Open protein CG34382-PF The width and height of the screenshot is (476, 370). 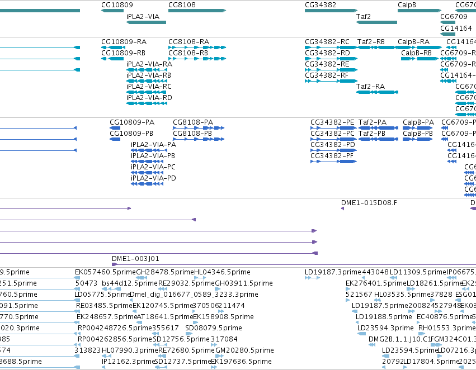tap(333, 162)
